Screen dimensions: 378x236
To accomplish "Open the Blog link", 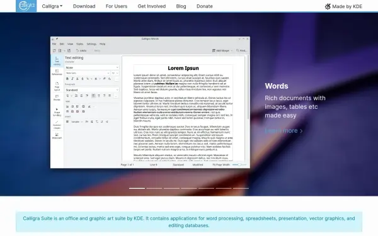I will (181, 6).
